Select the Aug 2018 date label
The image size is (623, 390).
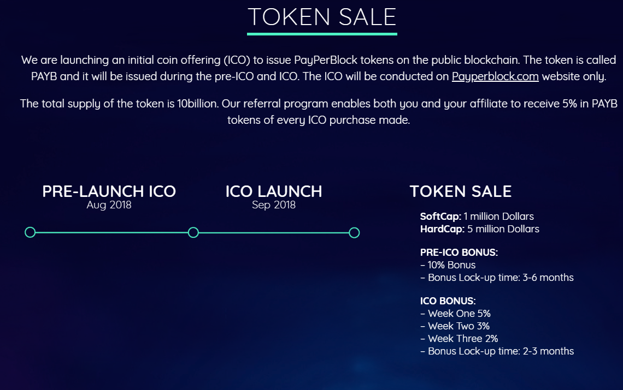[109, 205]
